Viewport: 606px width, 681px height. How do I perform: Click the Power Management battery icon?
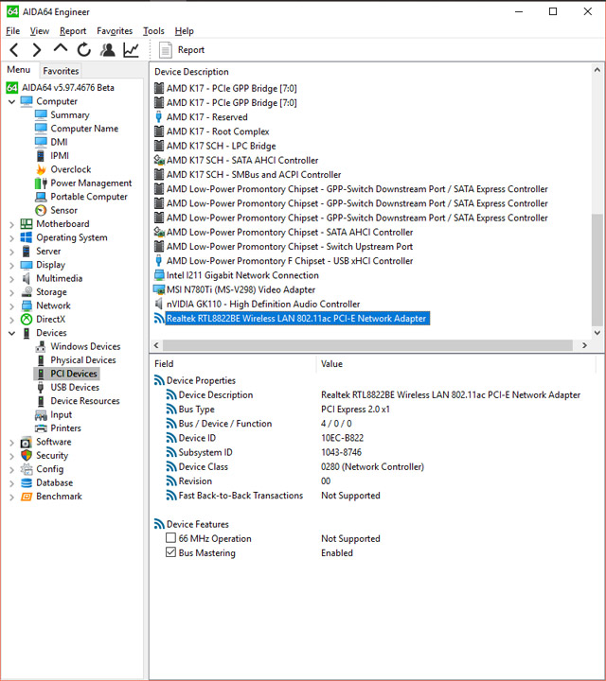click(41, 183)
